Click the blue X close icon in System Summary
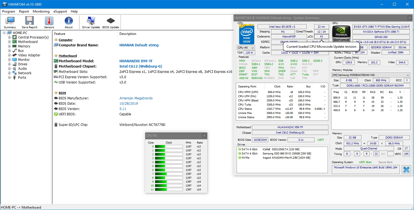Screen dimensions: 414x210 point(406,170)
